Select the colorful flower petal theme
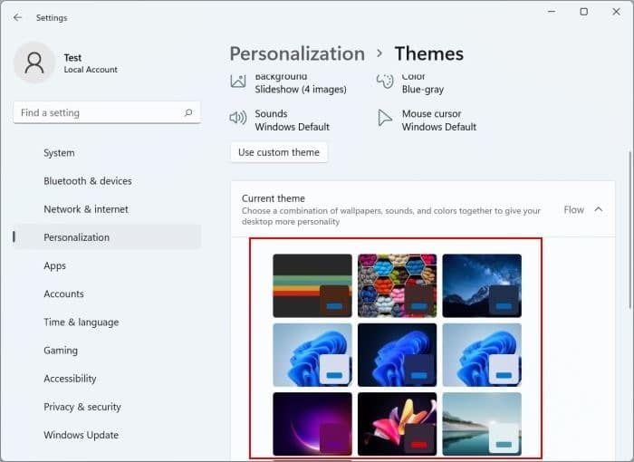Image resolution: width=634 pixels, height=462 pixels. point(397,424)
